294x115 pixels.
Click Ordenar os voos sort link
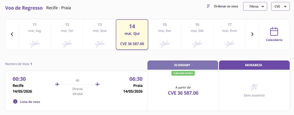click(x=226, y=6)
